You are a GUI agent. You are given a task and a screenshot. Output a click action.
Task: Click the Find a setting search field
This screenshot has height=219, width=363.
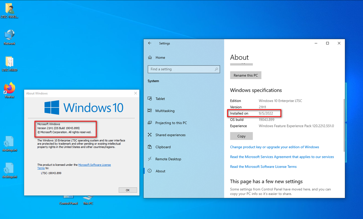click(184, 69)
